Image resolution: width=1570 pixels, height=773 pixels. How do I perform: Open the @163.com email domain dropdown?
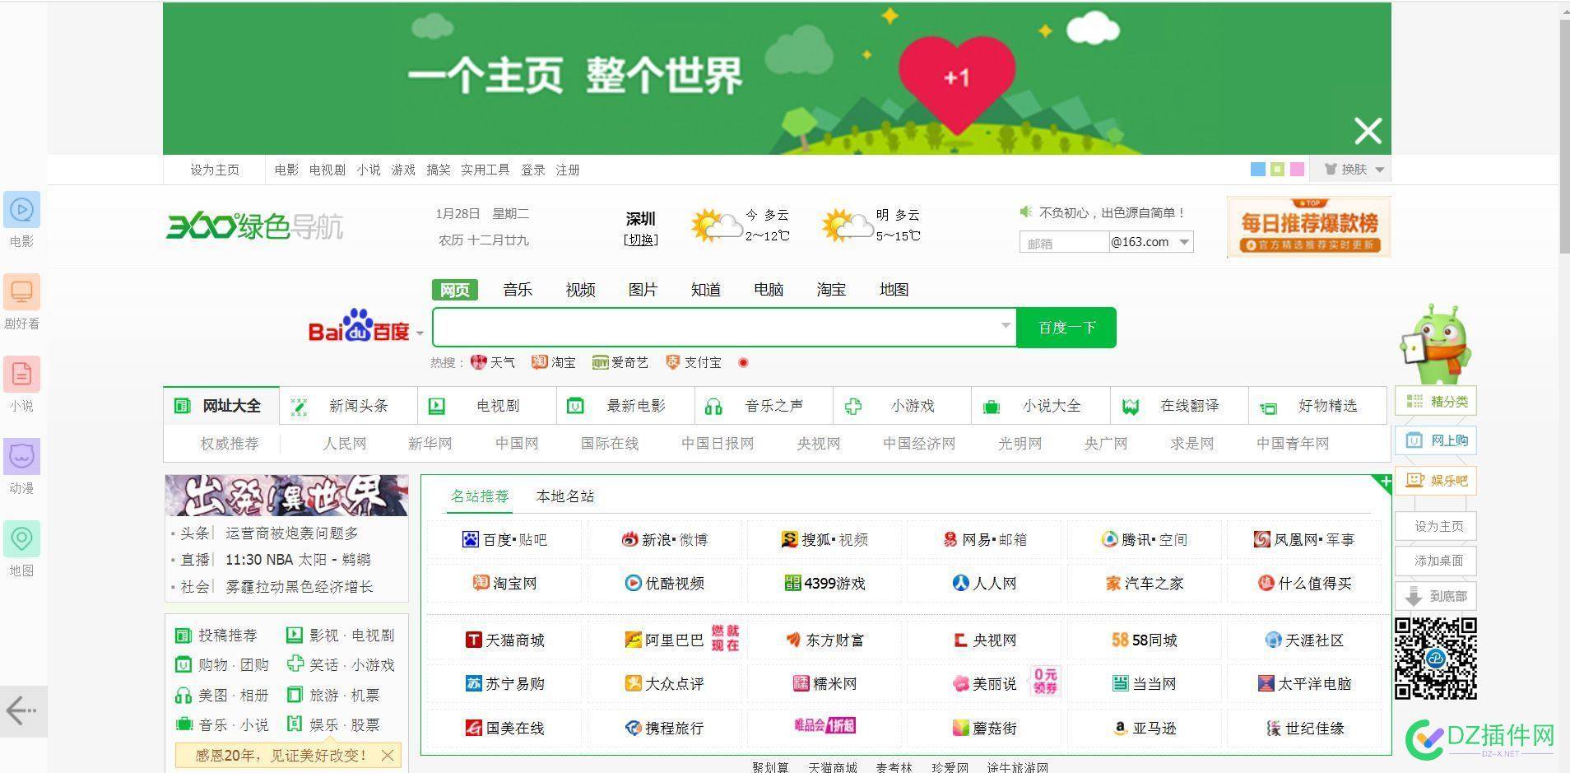point(1151,242)
